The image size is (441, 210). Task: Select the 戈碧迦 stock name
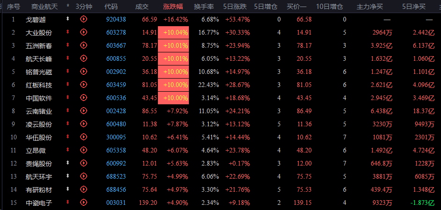36,19
